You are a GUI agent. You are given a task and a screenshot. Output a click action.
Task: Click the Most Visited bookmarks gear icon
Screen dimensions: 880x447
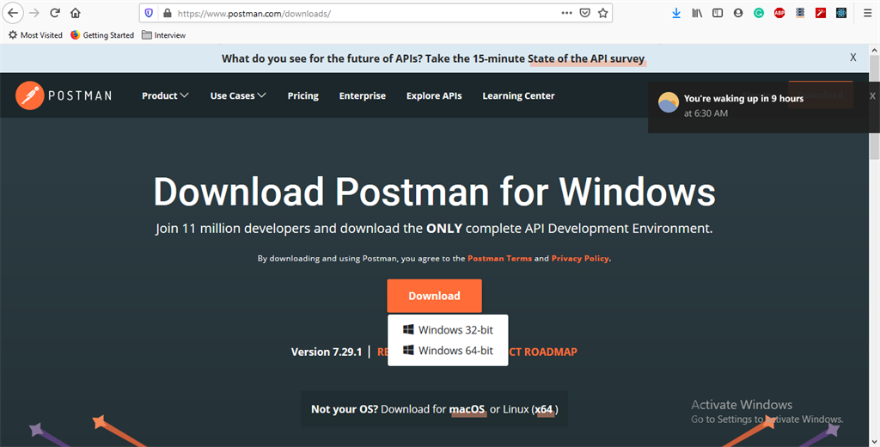pos(13,35)
